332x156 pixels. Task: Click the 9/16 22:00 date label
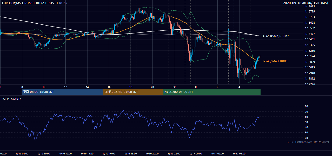[174, 154]
